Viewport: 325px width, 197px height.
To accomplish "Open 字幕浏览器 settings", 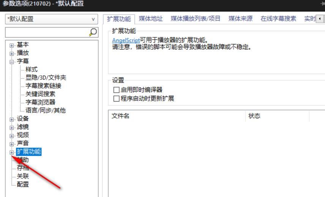I will point(40,102).
